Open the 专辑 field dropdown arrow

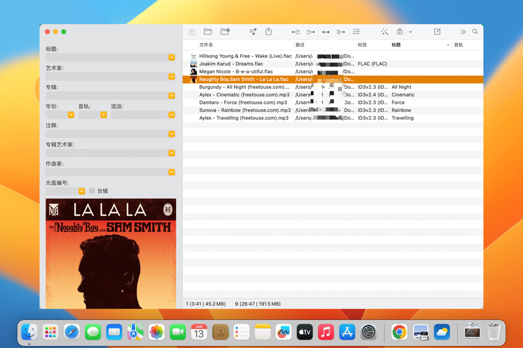(x=172, y=96)
